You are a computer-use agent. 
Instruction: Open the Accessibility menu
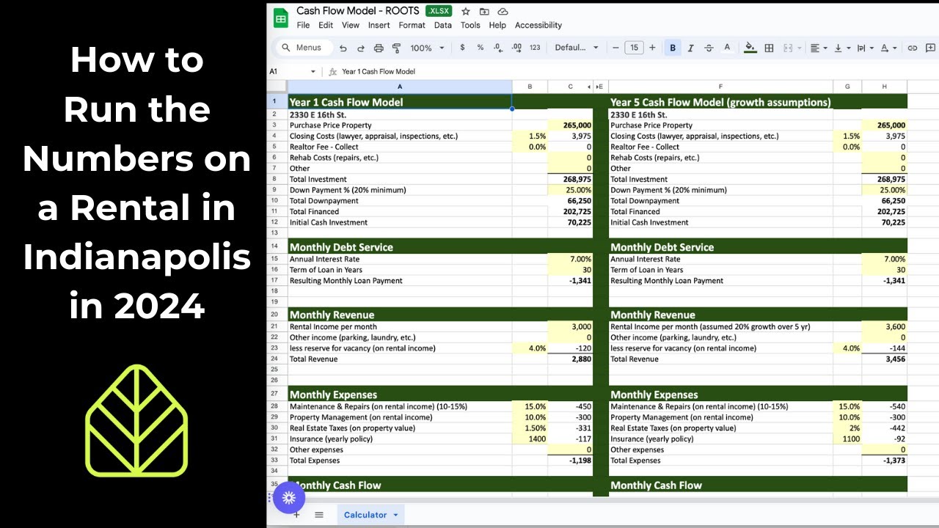coord(538,25)
